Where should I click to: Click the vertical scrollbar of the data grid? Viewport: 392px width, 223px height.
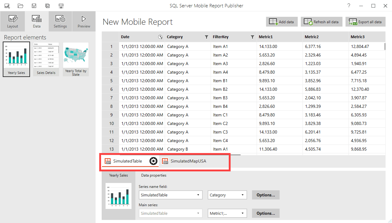tap(385, 46)
